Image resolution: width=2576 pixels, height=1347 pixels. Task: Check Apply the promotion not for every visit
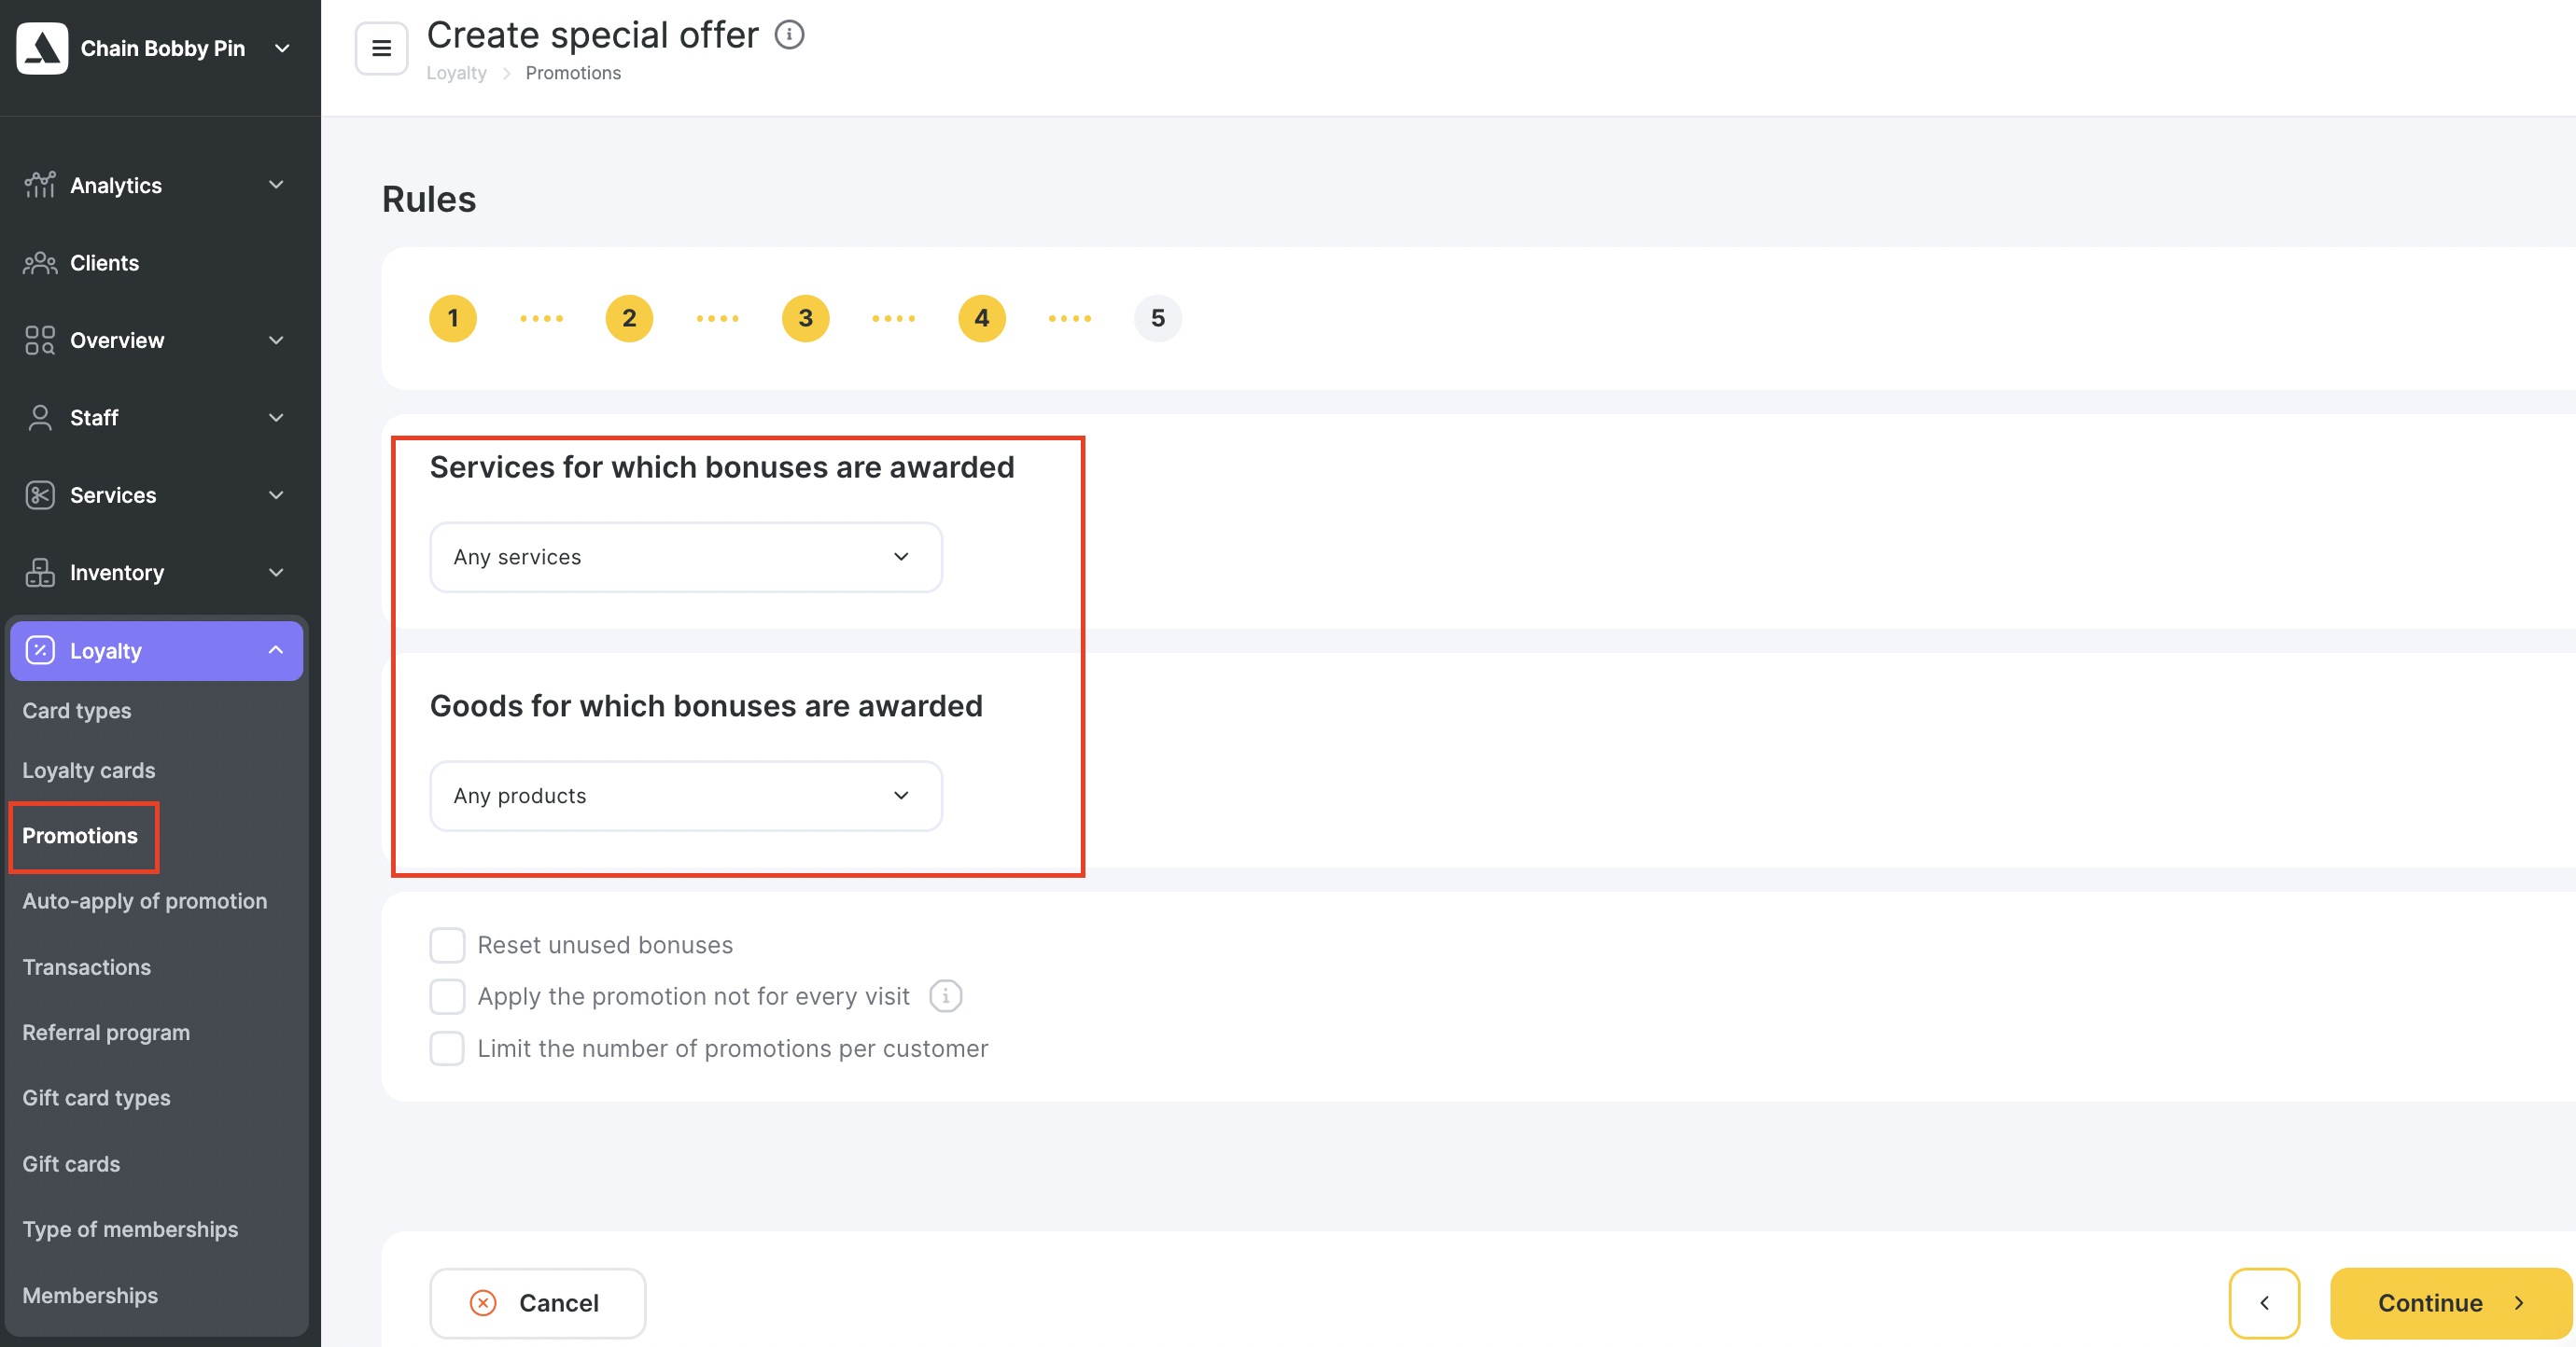point(447,996)
